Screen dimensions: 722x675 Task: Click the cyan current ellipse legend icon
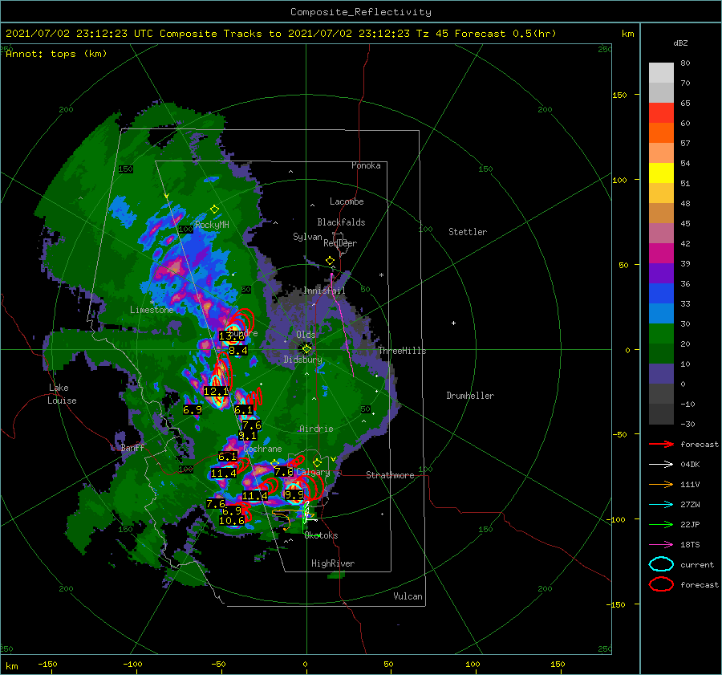tap(661, 564)
